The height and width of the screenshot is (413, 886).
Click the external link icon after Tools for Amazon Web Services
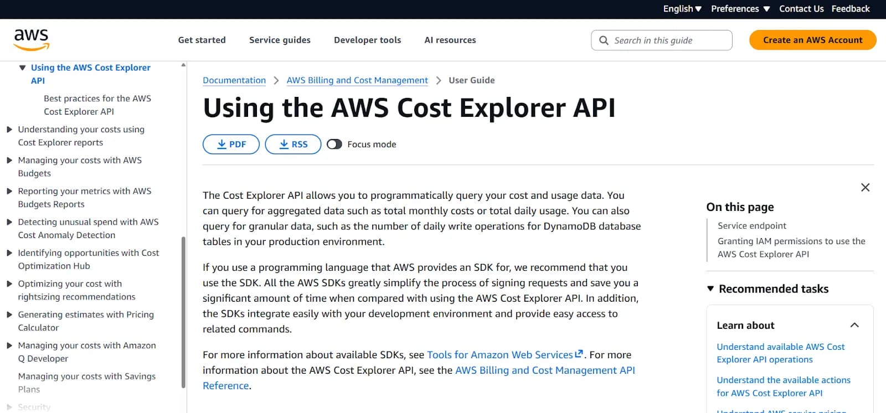point(579,354)
